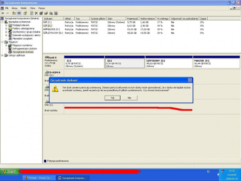
Task: Open the Windows Start menu
Action: coord(10,172)
